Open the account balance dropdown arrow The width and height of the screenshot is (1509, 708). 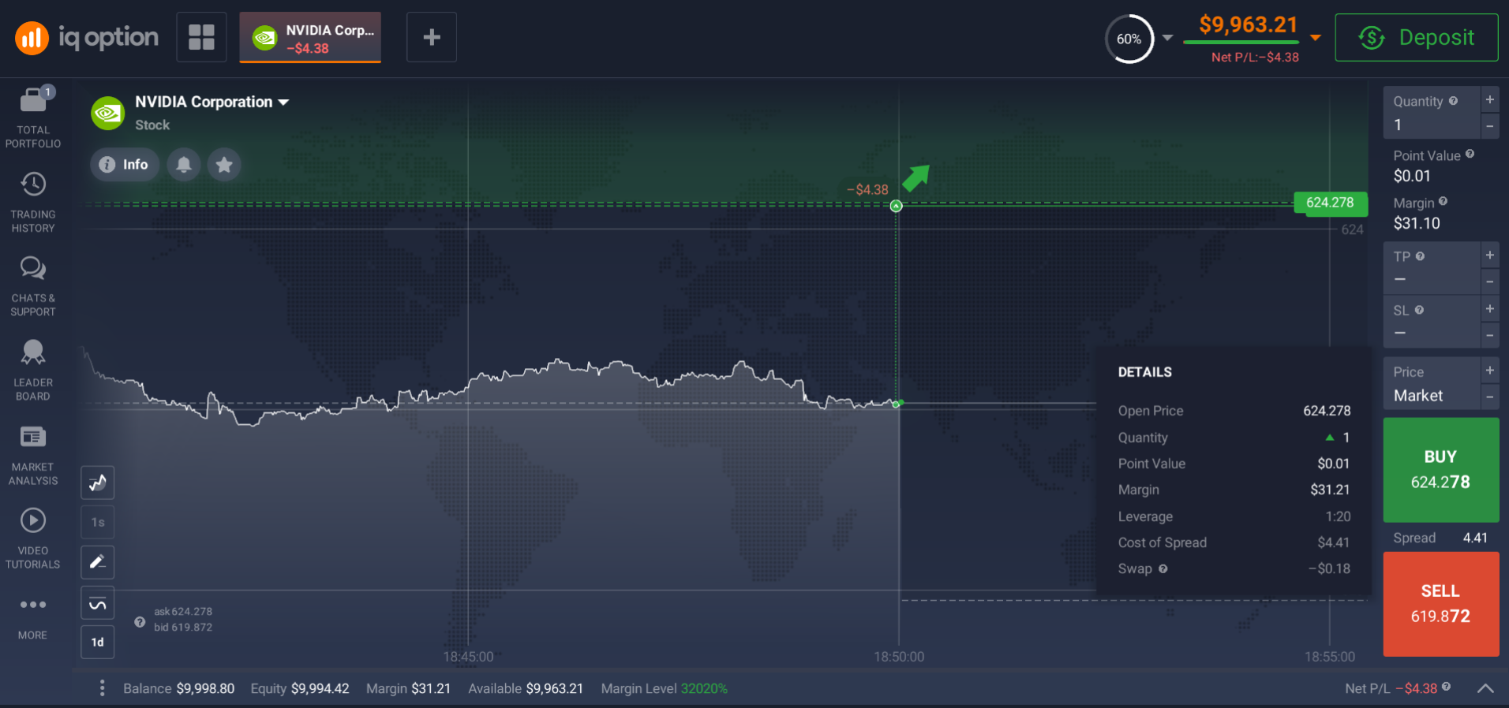(x=1316, y=37)
